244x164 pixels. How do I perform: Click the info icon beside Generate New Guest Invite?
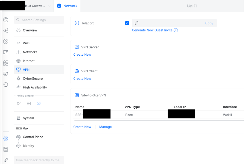[x=176, y=30]
